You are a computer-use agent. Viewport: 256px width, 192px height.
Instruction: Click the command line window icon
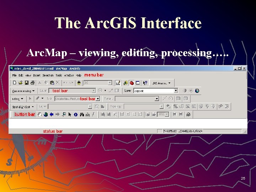(x=138, y=83)
